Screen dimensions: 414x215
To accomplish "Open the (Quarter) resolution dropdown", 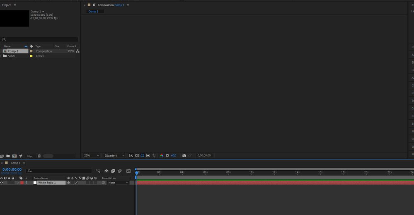I will [x=115, y=155].
